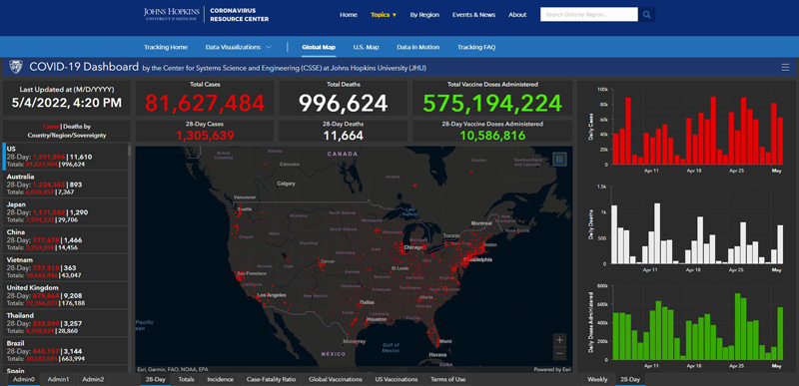Select Thailand in the country list

[65, 323]
